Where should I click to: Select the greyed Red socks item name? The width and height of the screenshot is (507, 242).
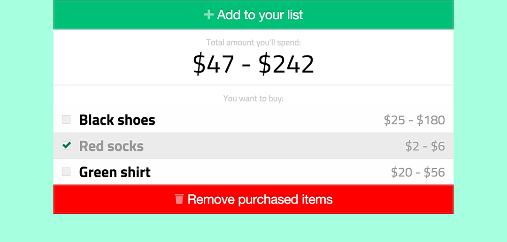point(111,146)
